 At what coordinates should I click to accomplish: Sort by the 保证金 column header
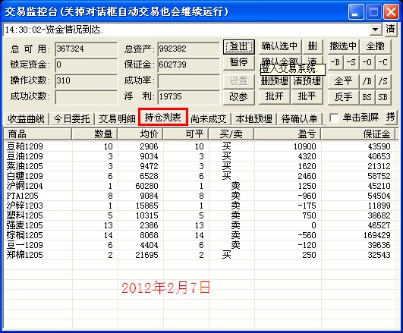point(359,134)
